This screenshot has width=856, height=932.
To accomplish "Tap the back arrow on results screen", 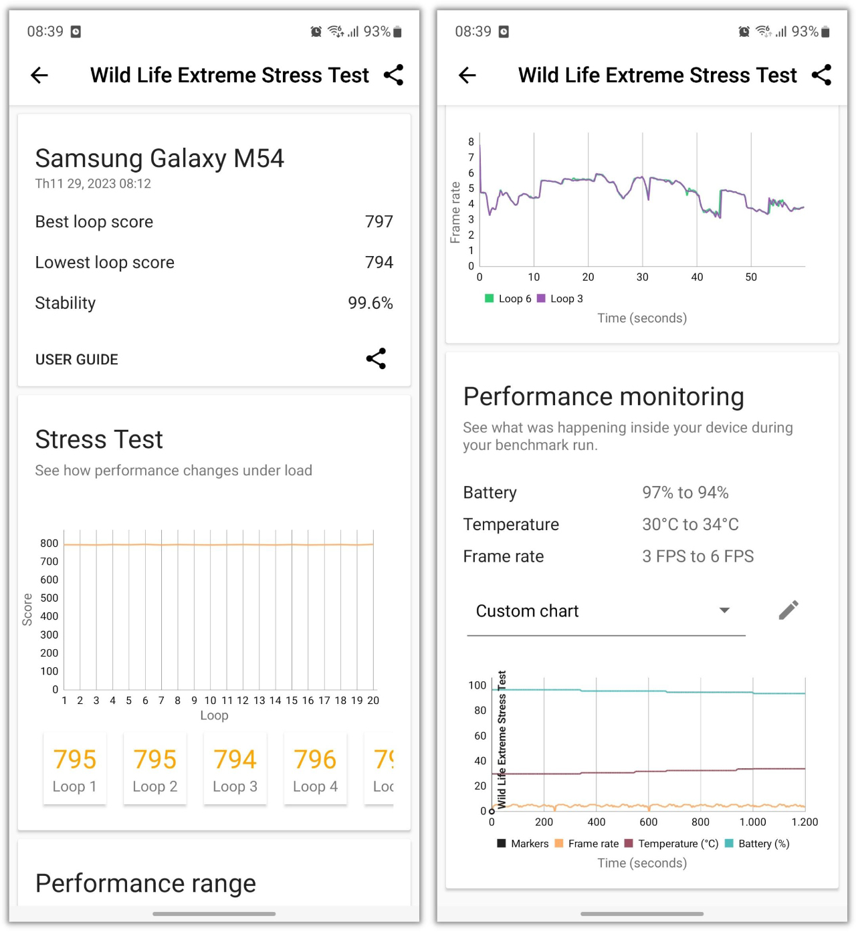I will point(39,76).
